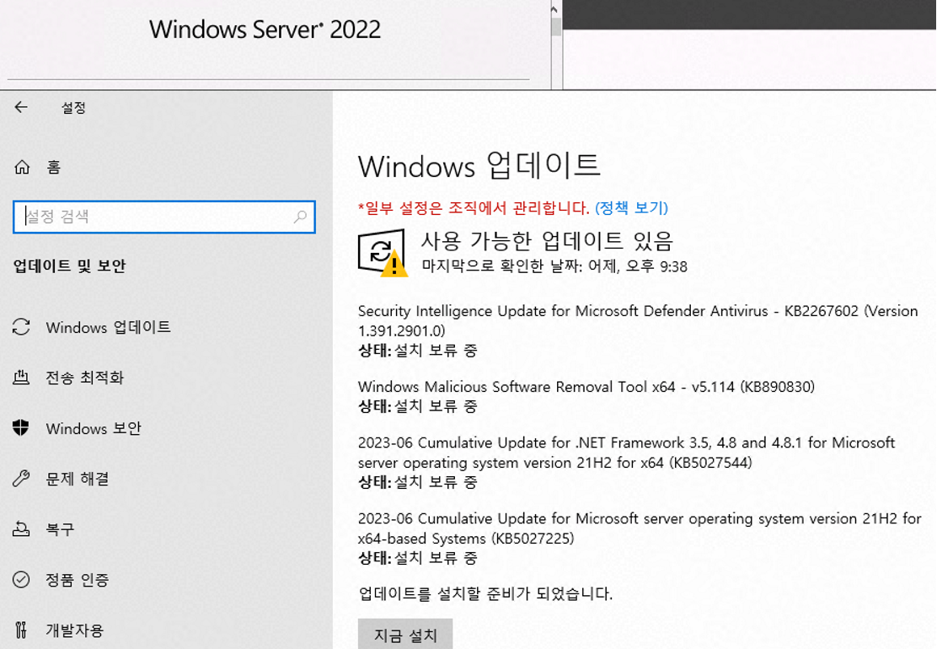Click the magnifier icon in search box
The width and height of the screenshot is (937, 649).
click(300, 217)
